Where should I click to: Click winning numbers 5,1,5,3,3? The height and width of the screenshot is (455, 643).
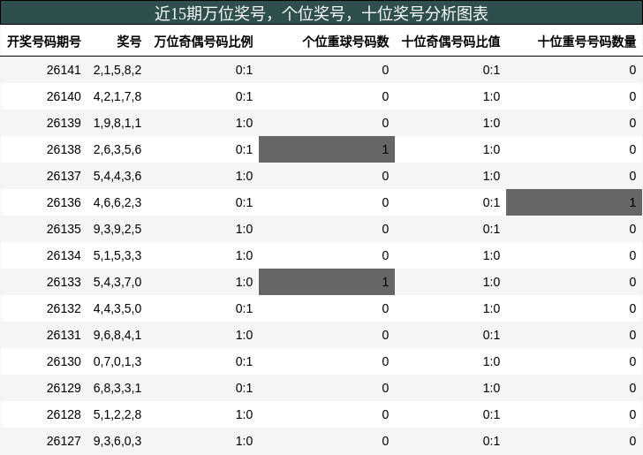point(117,255)
